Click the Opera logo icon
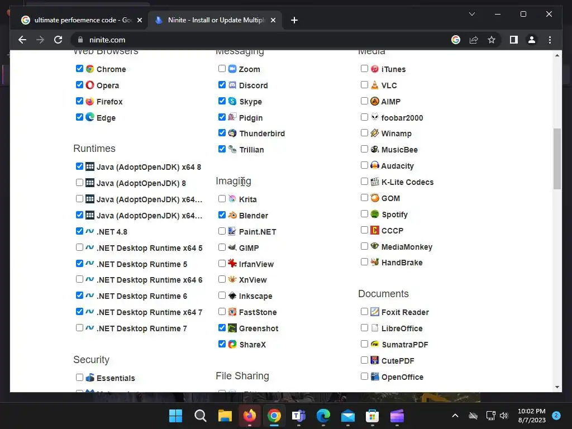Screen dimensions: 572x429 click(x=90, y=85)
